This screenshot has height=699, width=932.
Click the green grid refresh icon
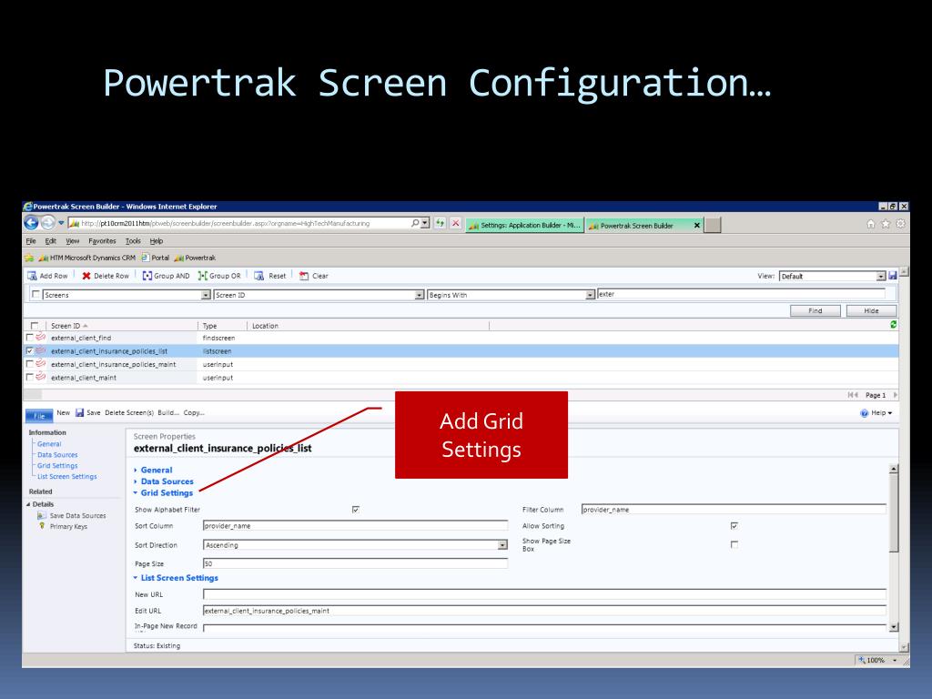tap(893, 325)
